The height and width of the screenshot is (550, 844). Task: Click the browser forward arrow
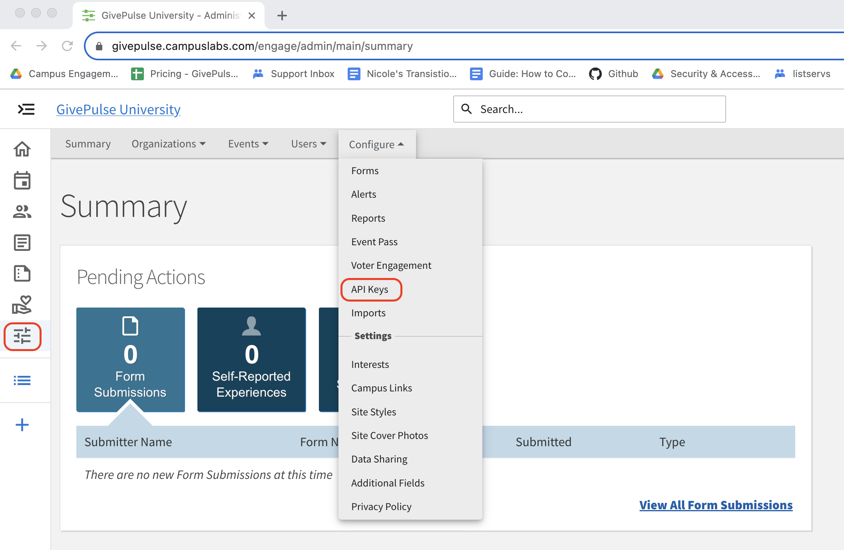click(x=42, y=46)
